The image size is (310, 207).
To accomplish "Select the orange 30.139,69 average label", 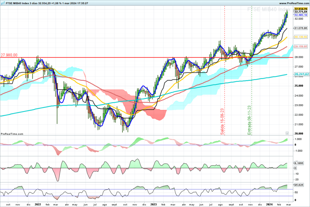I will click(301, 37).
